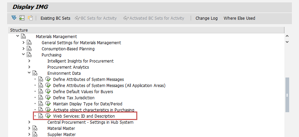Open the Change Log

tap(206, 18)
